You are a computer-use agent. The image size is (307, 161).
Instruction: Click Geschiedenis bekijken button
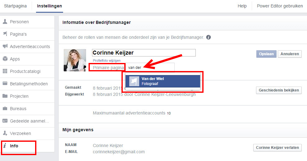tap(279, 90)
